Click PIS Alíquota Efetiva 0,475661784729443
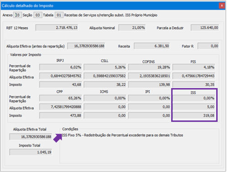The width and height of the screenshot is (227, 172). point(194,76)
